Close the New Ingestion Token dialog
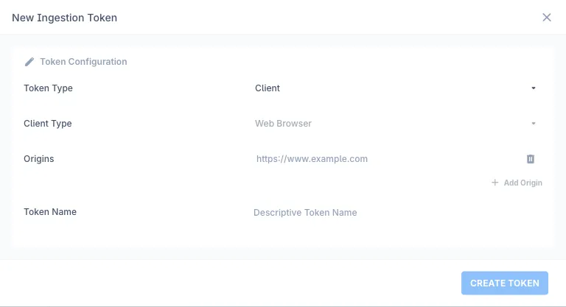566x307 pixels. click(x=547, y=18)
